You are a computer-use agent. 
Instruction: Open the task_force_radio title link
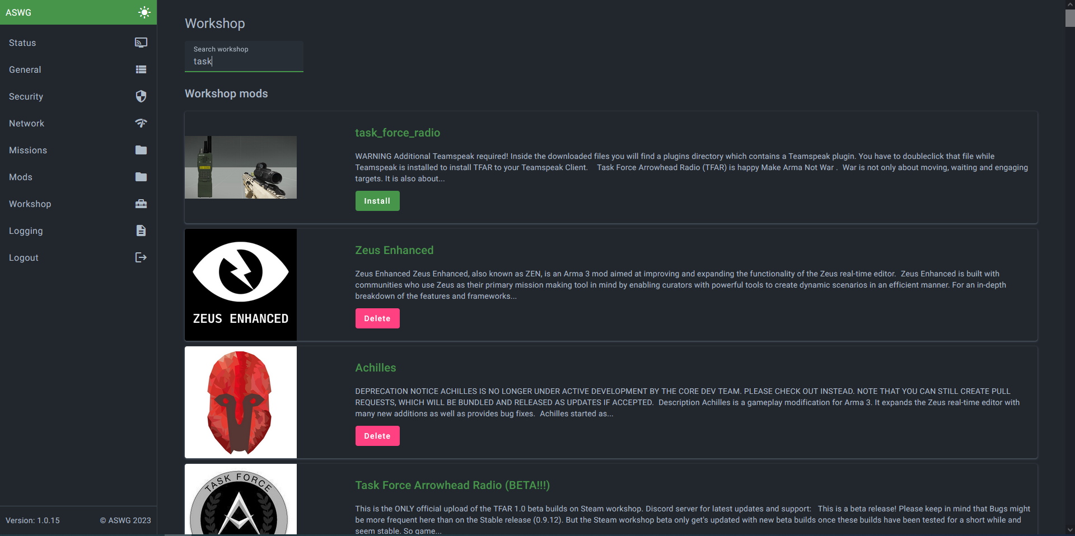click(x=398, y=133)
